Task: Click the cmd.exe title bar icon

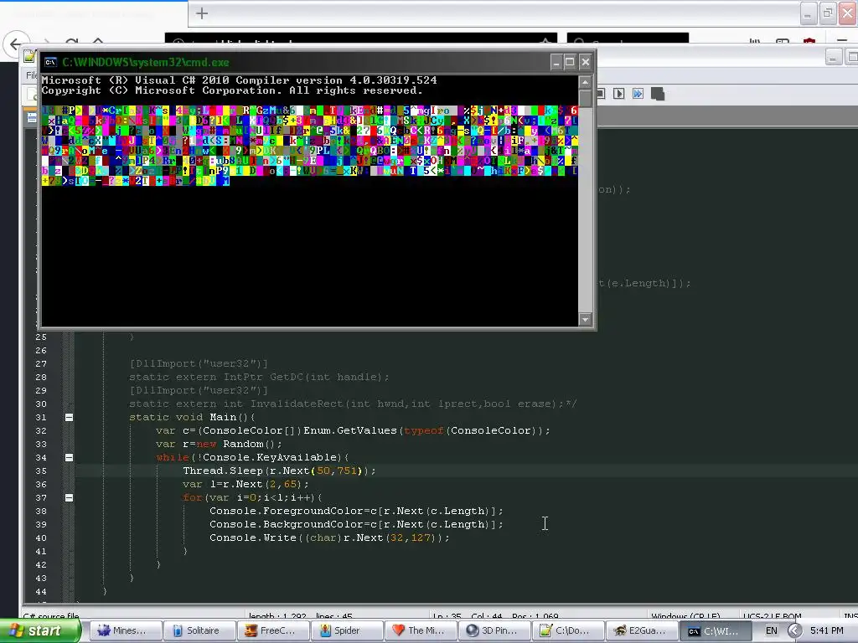Action: 51,62
